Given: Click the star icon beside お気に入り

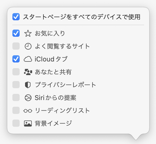Looking at the screenshot, I should 28,33.
